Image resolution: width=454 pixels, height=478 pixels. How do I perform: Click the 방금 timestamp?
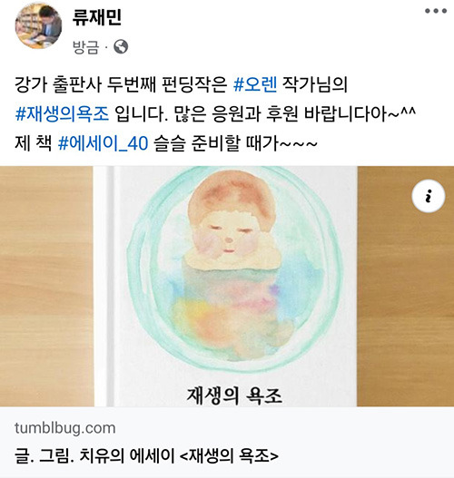click(85, 47)
